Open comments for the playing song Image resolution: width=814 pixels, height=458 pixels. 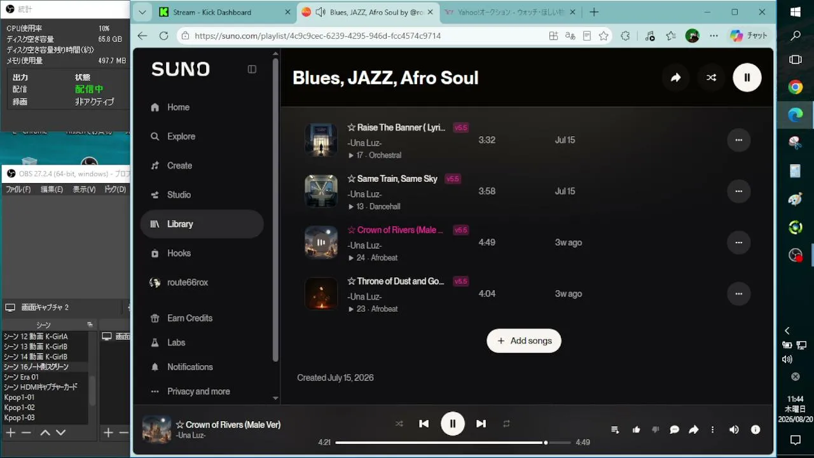[675, 430]
